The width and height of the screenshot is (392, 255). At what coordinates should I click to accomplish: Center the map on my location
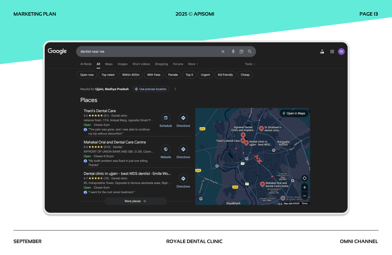click(304, 178)
